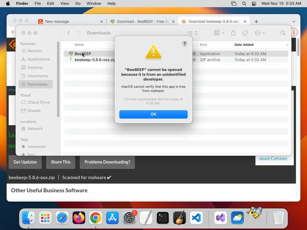Select the Download beebeep-5.8.6-osx tab
The height and width of the screenshot is (230, 307).
point(214,22)
